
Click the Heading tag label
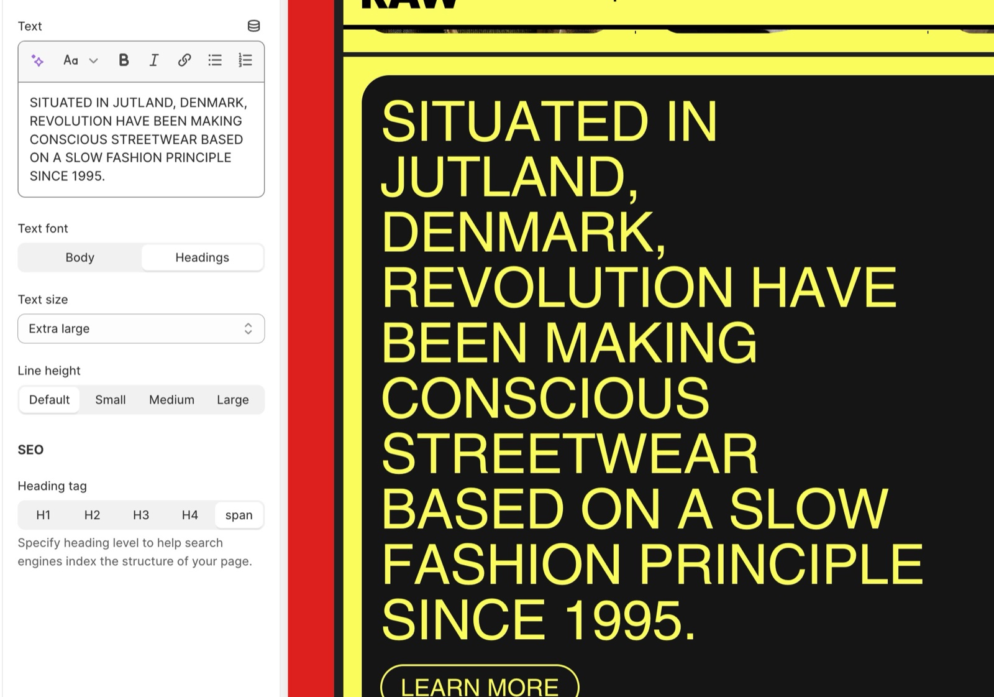[52, 486]
